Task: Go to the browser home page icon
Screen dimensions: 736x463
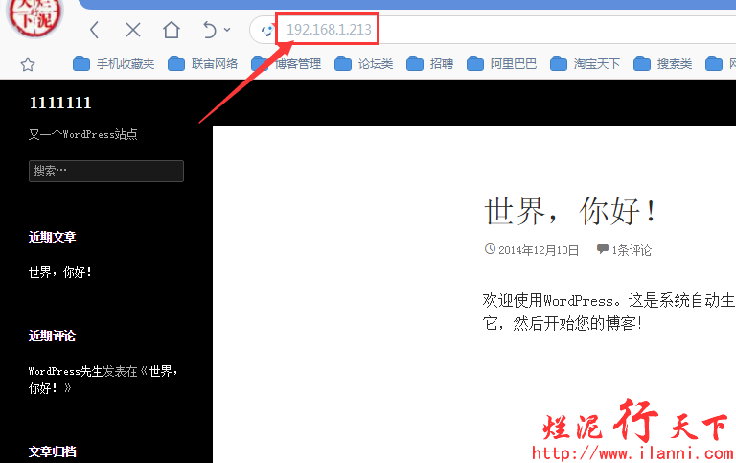Action: (172, 30)
